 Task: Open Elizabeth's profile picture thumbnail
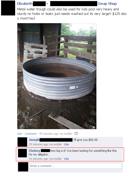pos(8,8)
